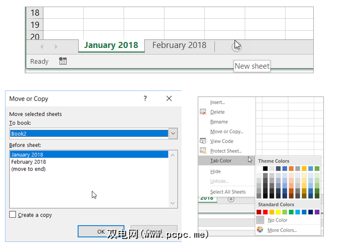Click the macro recording icon in status bar
The height and width of the screenshot is (246, 338).
pyautogui.click(x=63, y=61)
